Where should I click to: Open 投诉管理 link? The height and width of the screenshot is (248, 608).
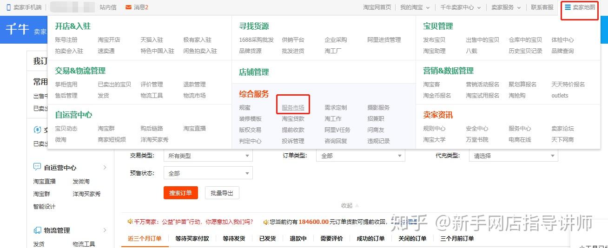293,141
